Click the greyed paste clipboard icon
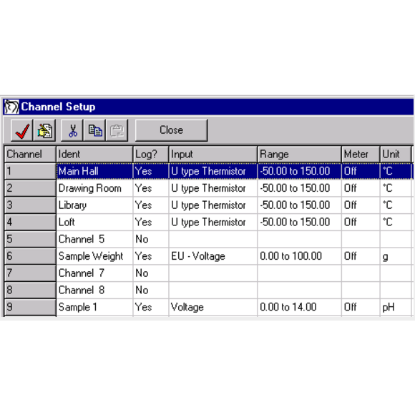The height and width of the screenshot is (415, 415). pos(117,130)
